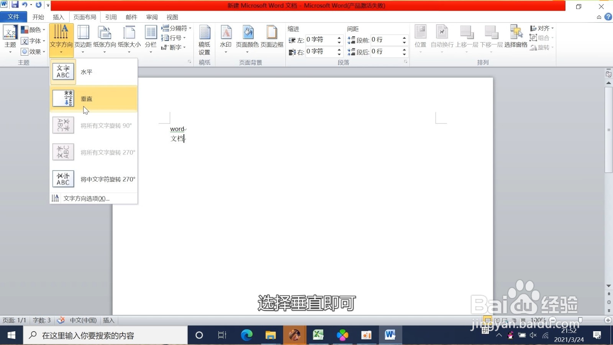This screenshot has width=613, height=345.
Task: Increase spacing after (段后) with spinner
Action: [x=404, y=49]
